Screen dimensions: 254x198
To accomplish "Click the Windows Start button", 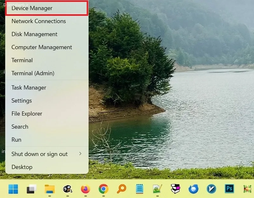I will (13, 189).
